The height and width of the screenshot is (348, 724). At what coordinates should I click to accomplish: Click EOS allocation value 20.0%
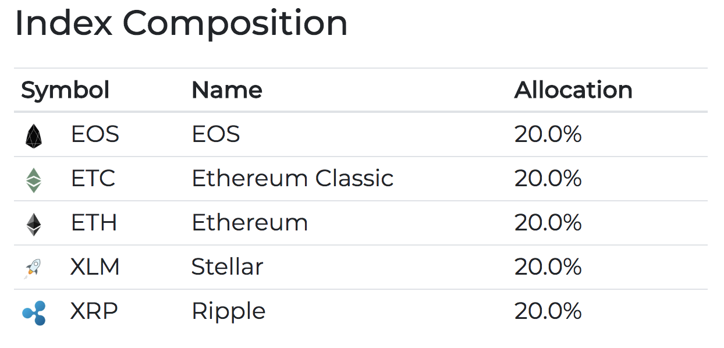[548, 134]
